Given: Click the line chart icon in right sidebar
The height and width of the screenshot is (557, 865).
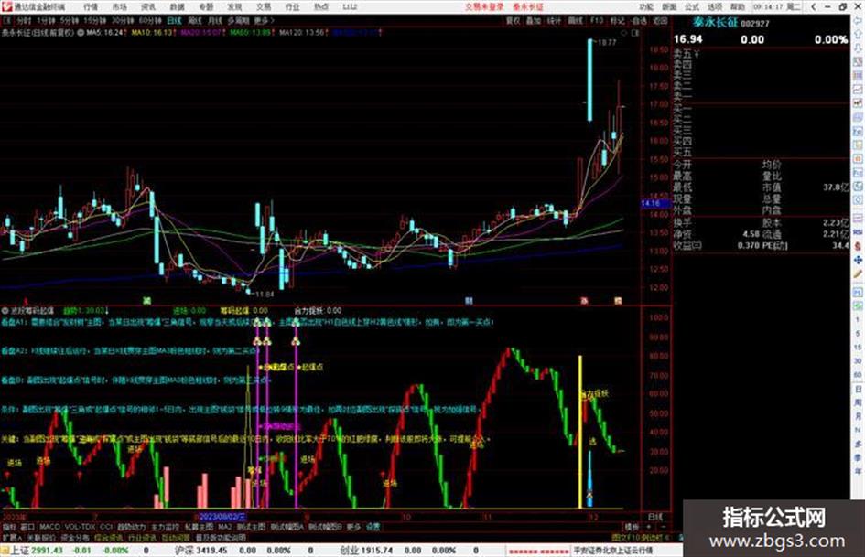Looking at the screenshot, I should (x=858, y=90).
